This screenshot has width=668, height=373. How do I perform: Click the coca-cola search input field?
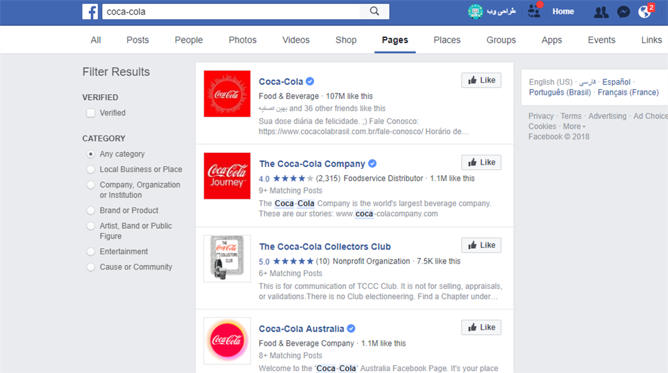(x=231, y=11)
